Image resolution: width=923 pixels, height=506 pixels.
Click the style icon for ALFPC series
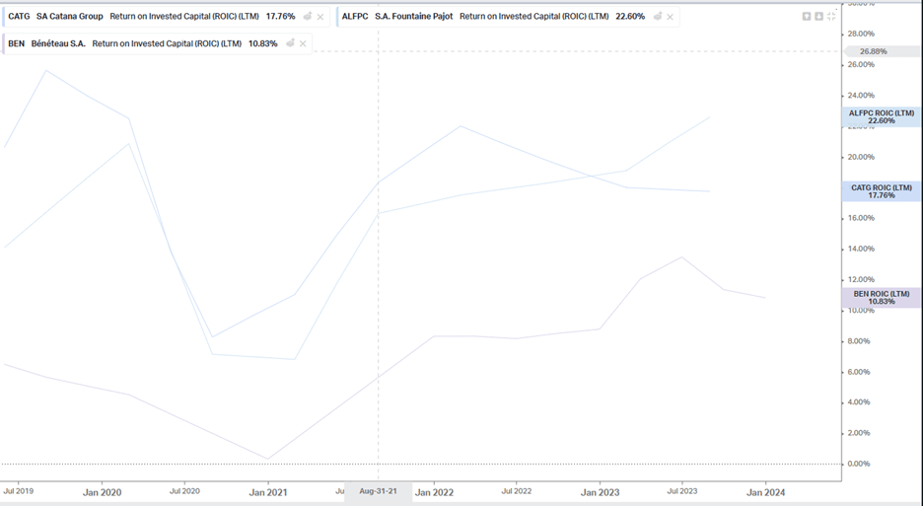click(658, 17)
